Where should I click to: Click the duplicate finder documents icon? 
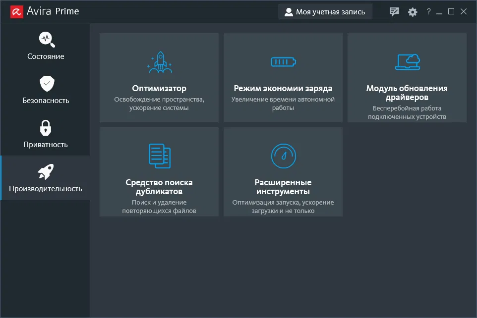(159, 156)
